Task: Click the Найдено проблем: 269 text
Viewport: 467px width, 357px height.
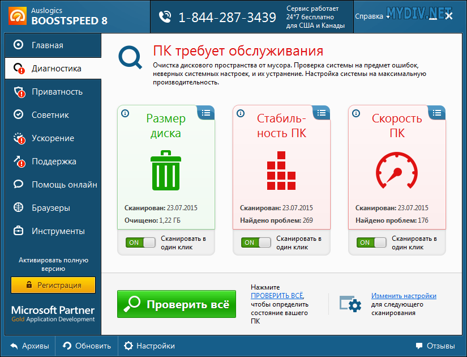Action: coord(276,220)
